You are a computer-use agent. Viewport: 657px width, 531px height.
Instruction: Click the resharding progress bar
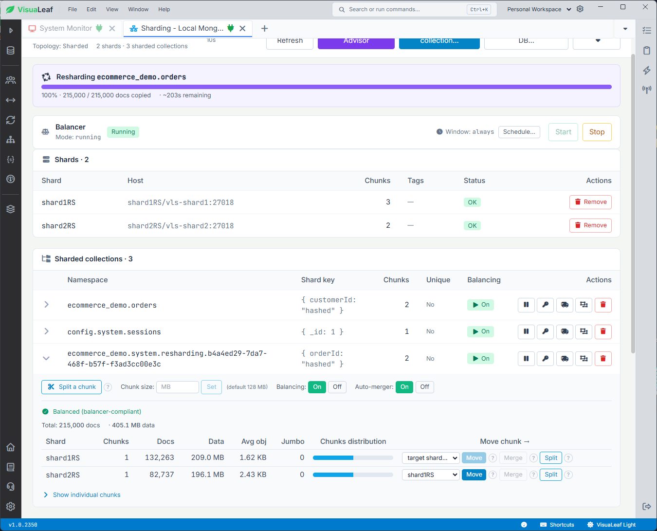point(326,87)
